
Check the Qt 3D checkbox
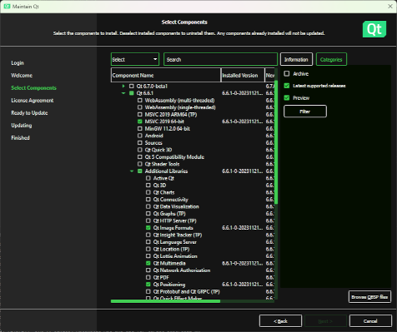pyautogui.click(x=148, y=186)
